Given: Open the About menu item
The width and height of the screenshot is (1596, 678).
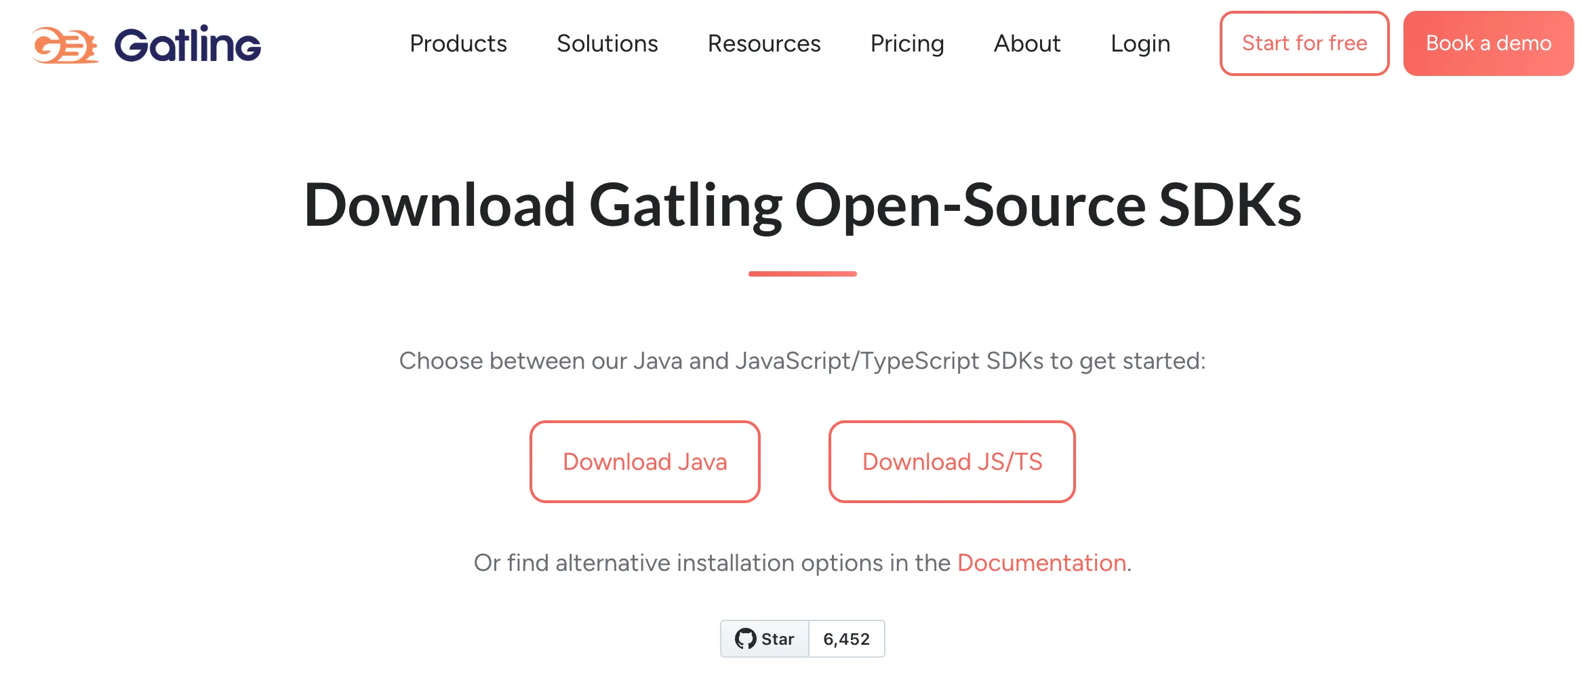Looking at the screenshot, I should [x=1026, y=43].
